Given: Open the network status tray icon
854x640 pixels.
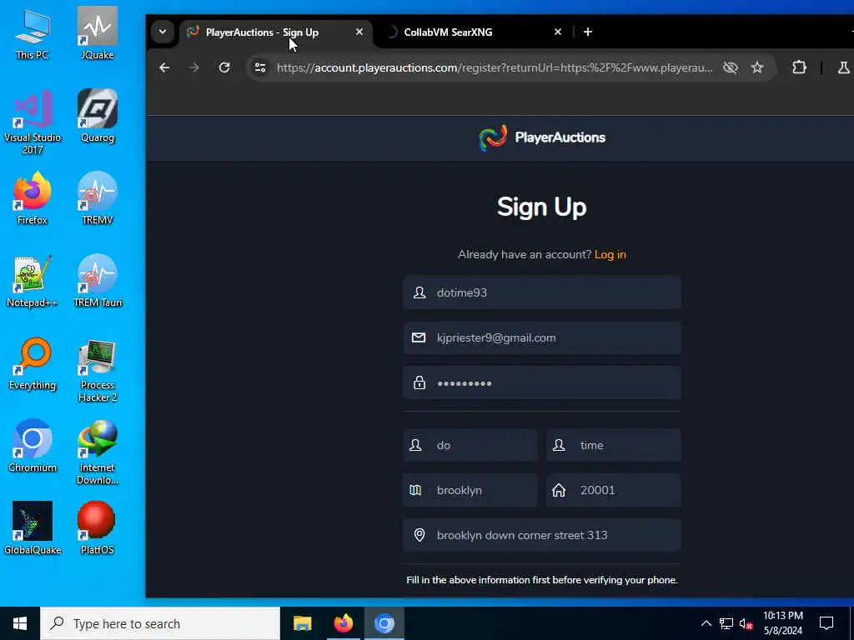Looking at the screenshot, I should click(726, 623).
